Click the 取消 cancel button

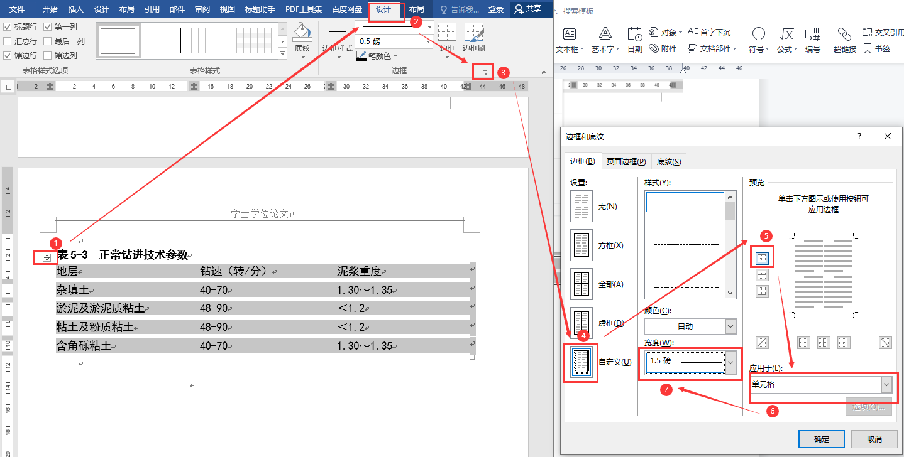tap(874, 439)
